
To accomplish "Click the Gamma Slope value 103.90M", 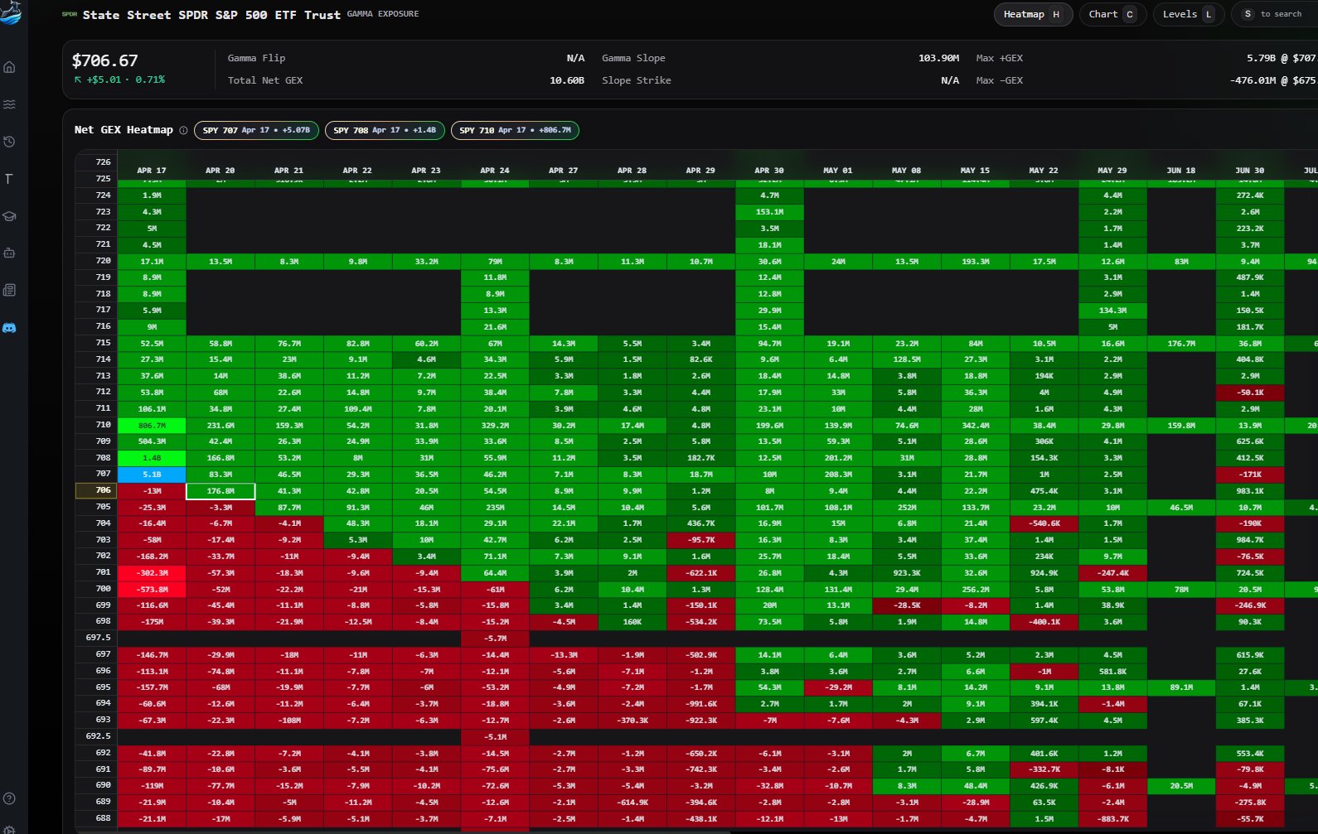I will 938,58.
